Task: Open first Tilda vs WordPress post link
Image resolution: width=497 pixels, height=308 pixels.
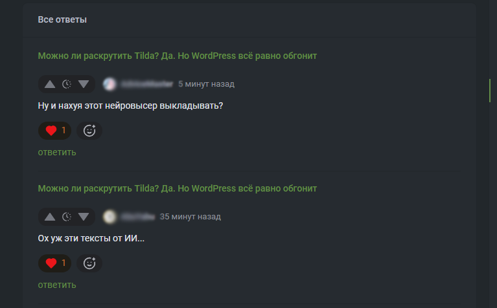Action: [177, 56]
